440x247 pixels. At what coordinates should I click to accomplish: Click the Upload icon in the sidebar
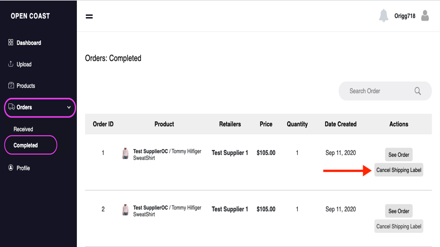11,64
